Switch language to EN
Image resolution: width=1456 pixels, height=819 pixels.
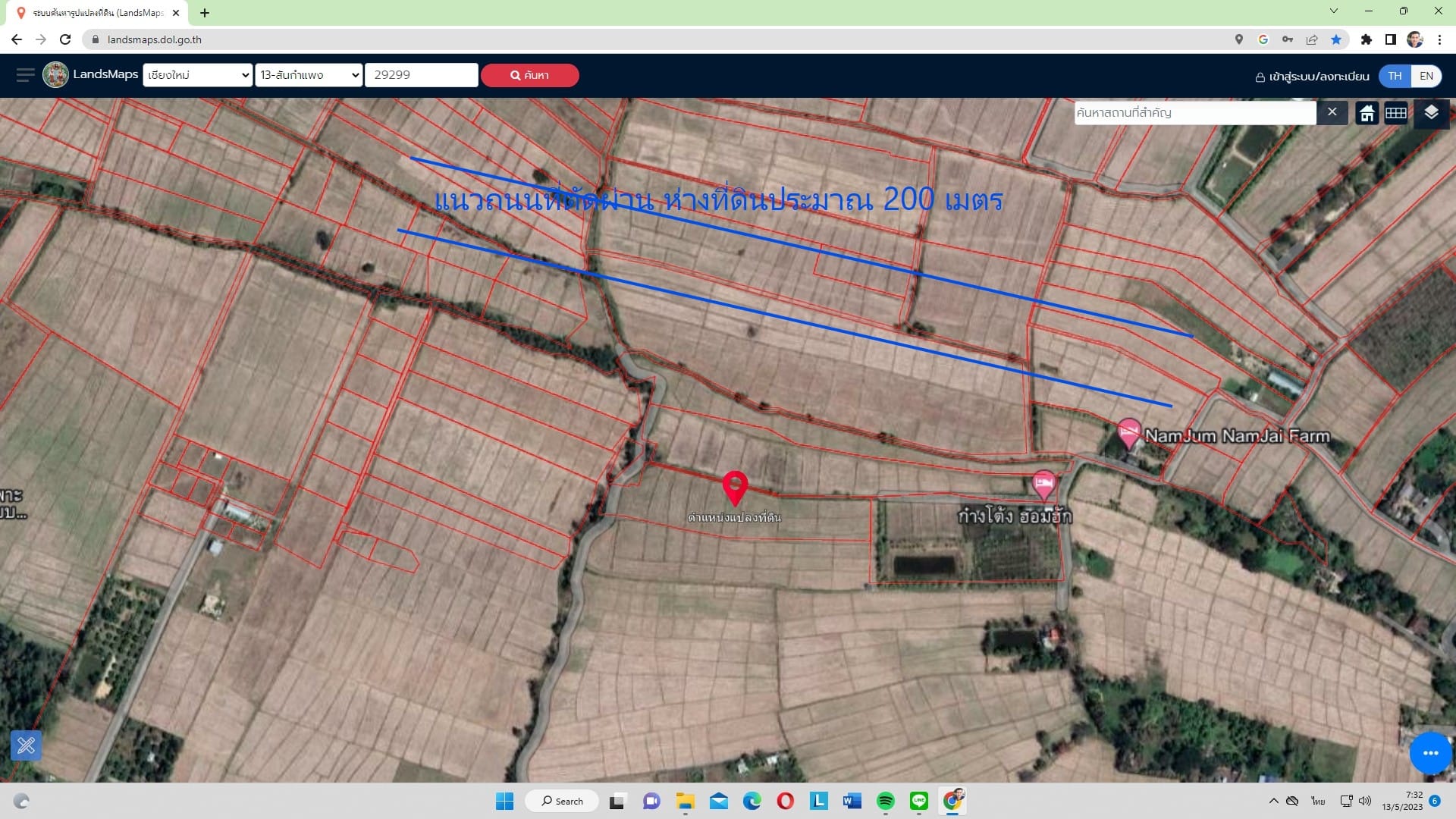coord(1426,76)
